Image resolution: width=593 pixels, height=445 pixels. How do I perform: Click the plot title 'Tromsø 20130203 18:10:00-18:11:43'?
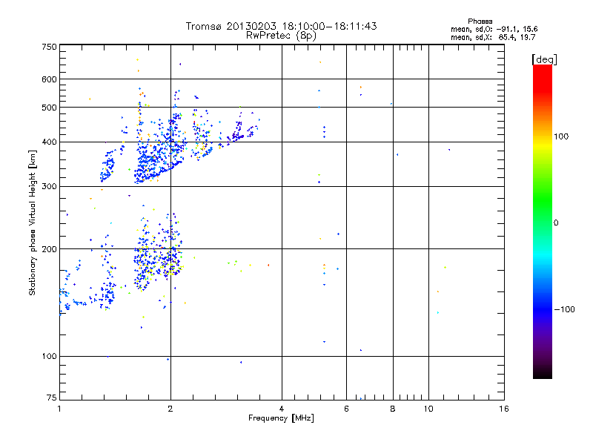pos(281,26)
